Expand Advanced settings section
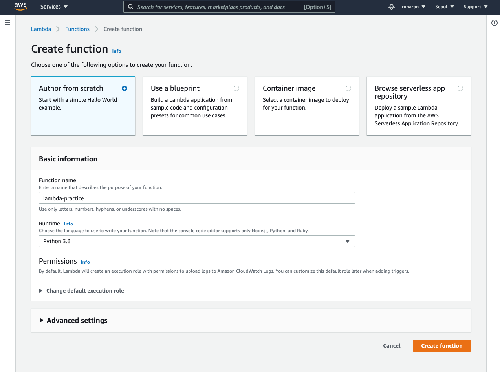 click(x=73, y=321)
